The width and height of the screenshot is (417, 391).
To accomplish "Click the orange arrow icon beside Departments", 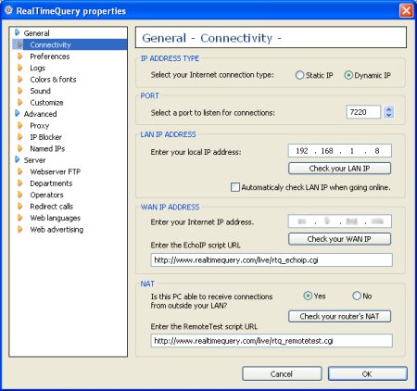I will click(20, 183).
